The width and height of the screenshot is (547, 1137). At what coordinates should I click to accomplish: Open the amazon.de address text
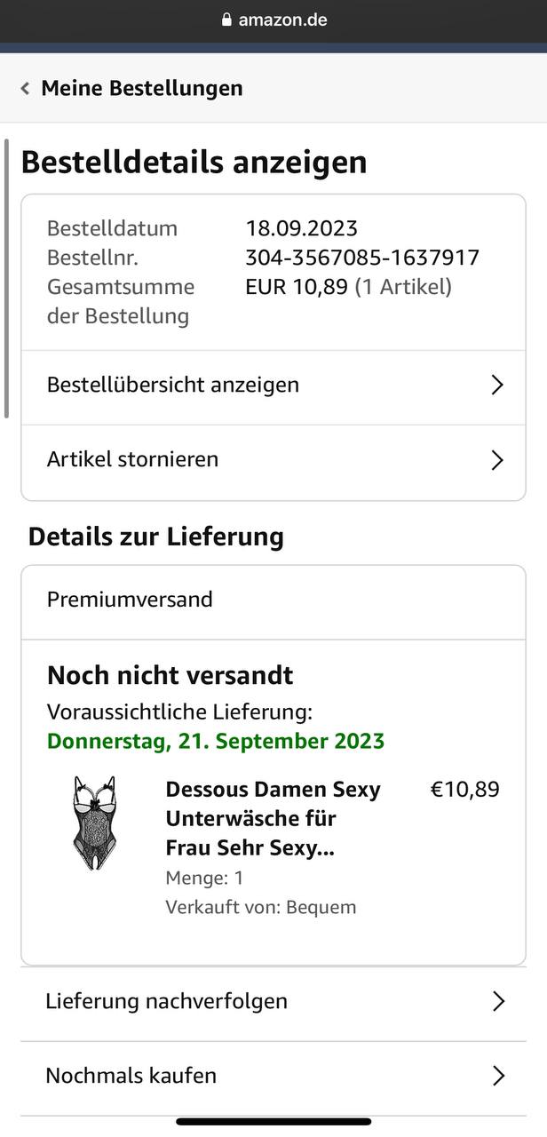click(x=282, y=20)
